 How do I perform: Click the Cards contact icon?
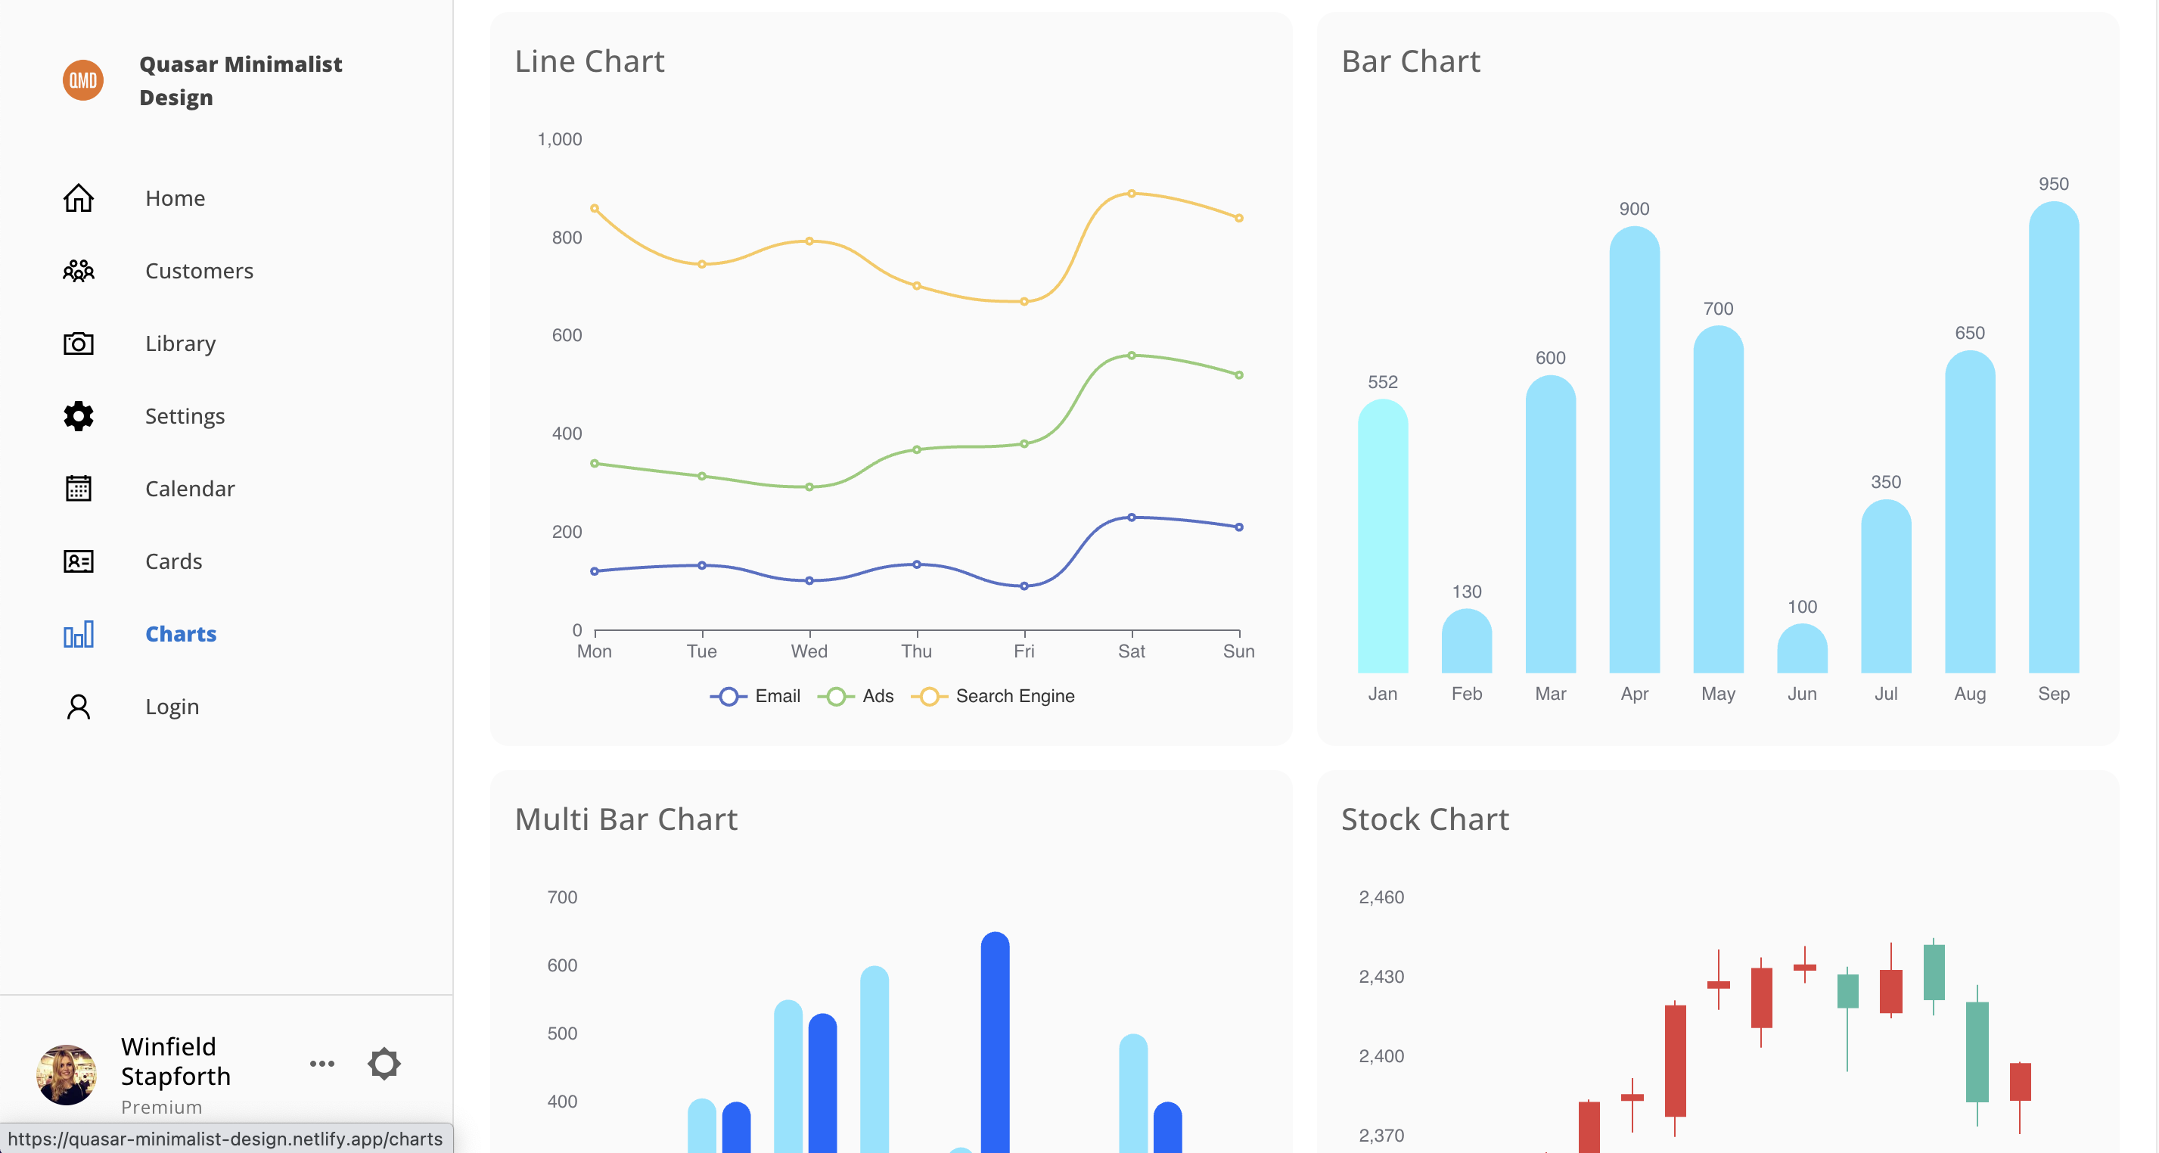tap(79, 561)
